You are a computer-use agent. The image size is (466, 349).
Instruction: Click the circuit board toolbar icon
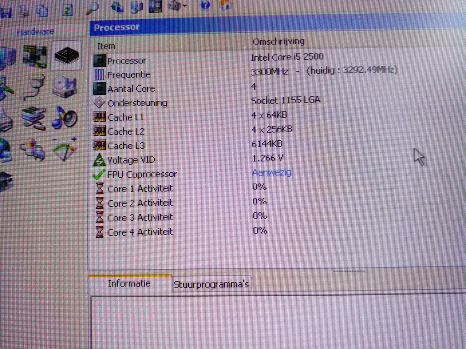[x=155, y=6]
